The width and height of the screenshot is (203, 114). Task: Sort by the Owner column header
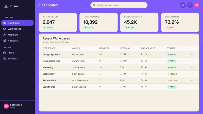click(x=76, y=48)
